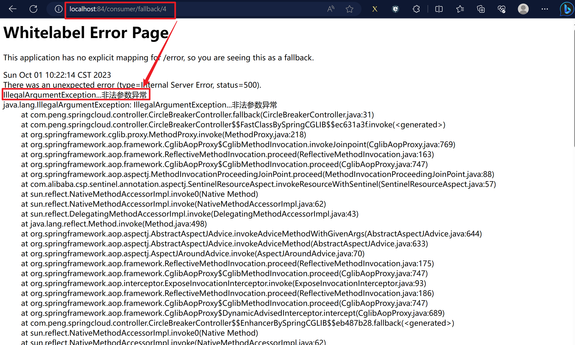Click the 'ExposeInvocationInterceptor.java:93' stack line
Viewport: 575px width, 345px height.
tap(223, 283)
